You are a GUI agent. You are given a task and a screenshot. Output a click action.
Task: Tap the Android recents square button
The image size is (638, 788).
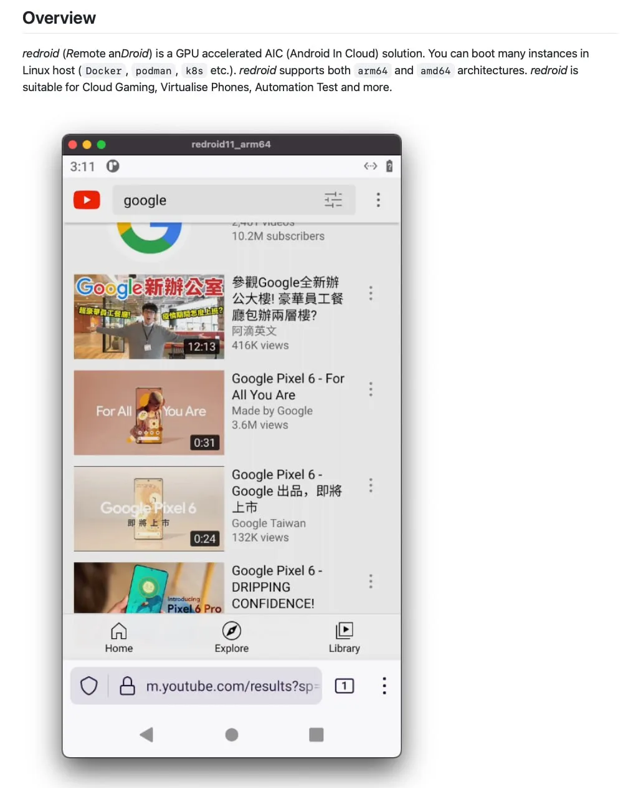317,735
